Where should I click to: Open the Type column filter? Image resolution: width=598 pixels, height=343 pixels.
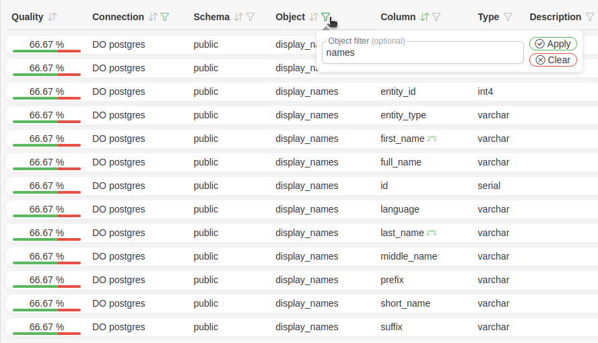508,17
